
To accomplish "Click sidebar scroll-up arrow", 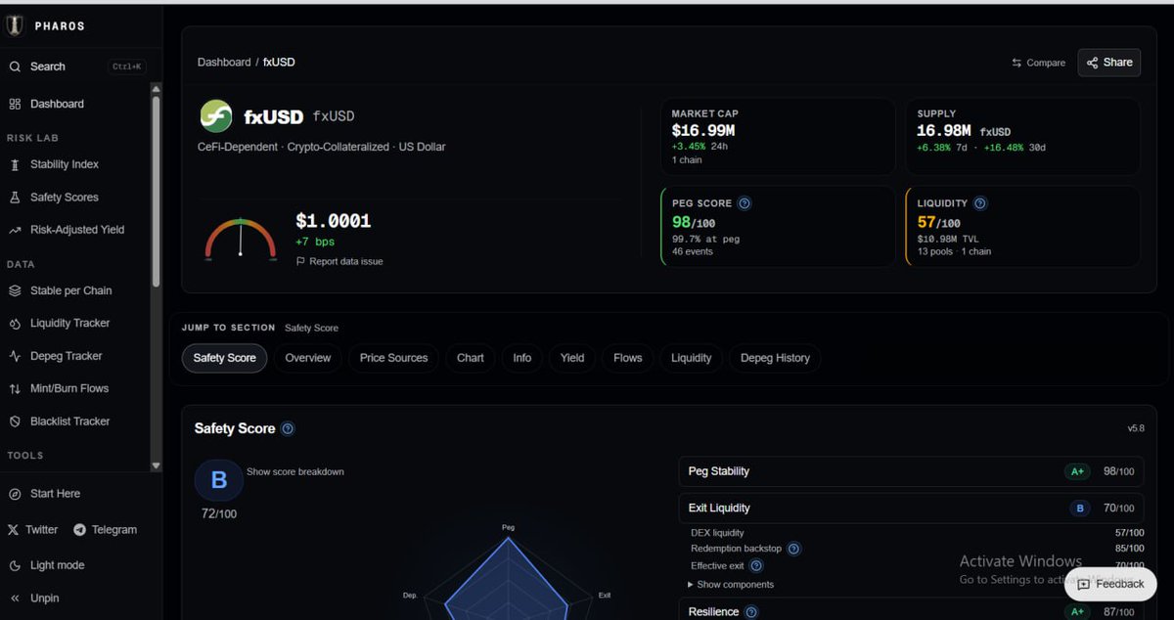I will 156,89.
